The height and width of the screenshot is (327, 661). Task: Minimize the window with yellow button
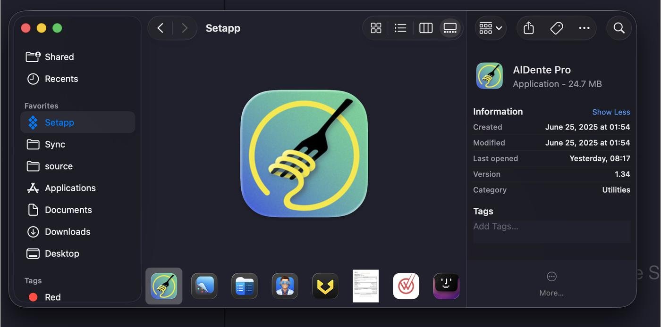(x=42, y=28)
